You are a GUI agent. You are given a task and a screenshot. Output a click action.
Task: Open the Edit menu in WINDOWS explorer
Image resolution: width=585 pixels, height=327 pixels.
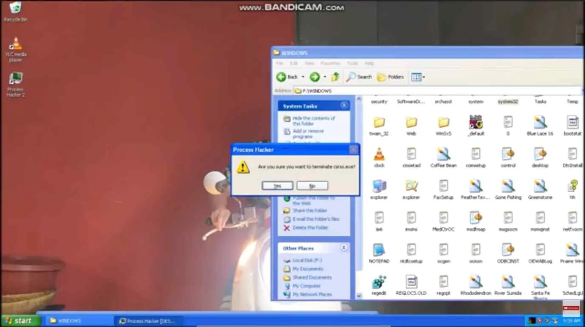click(x=294, y=63)
